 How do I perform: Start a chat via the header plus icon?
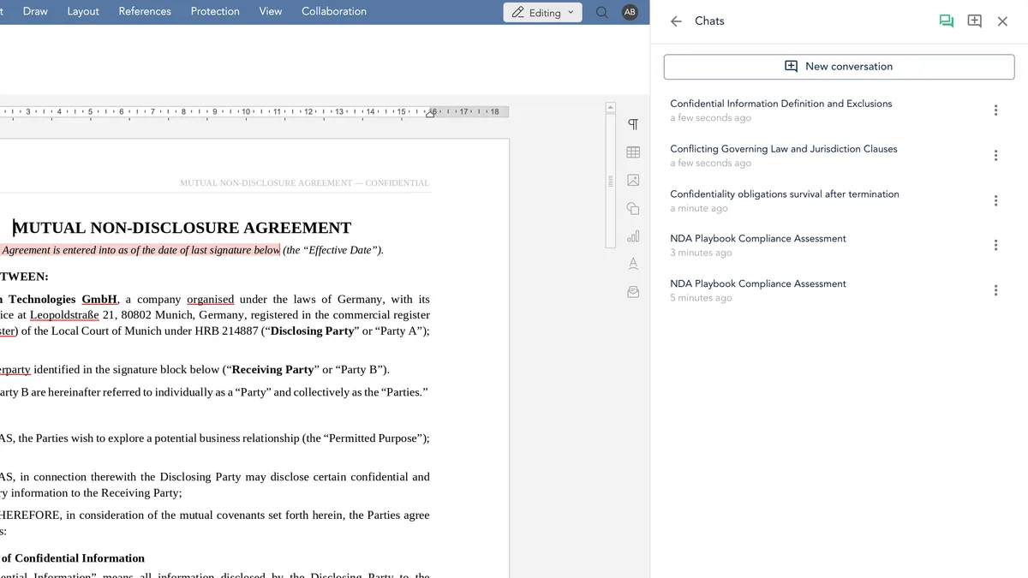click(974, 21)
